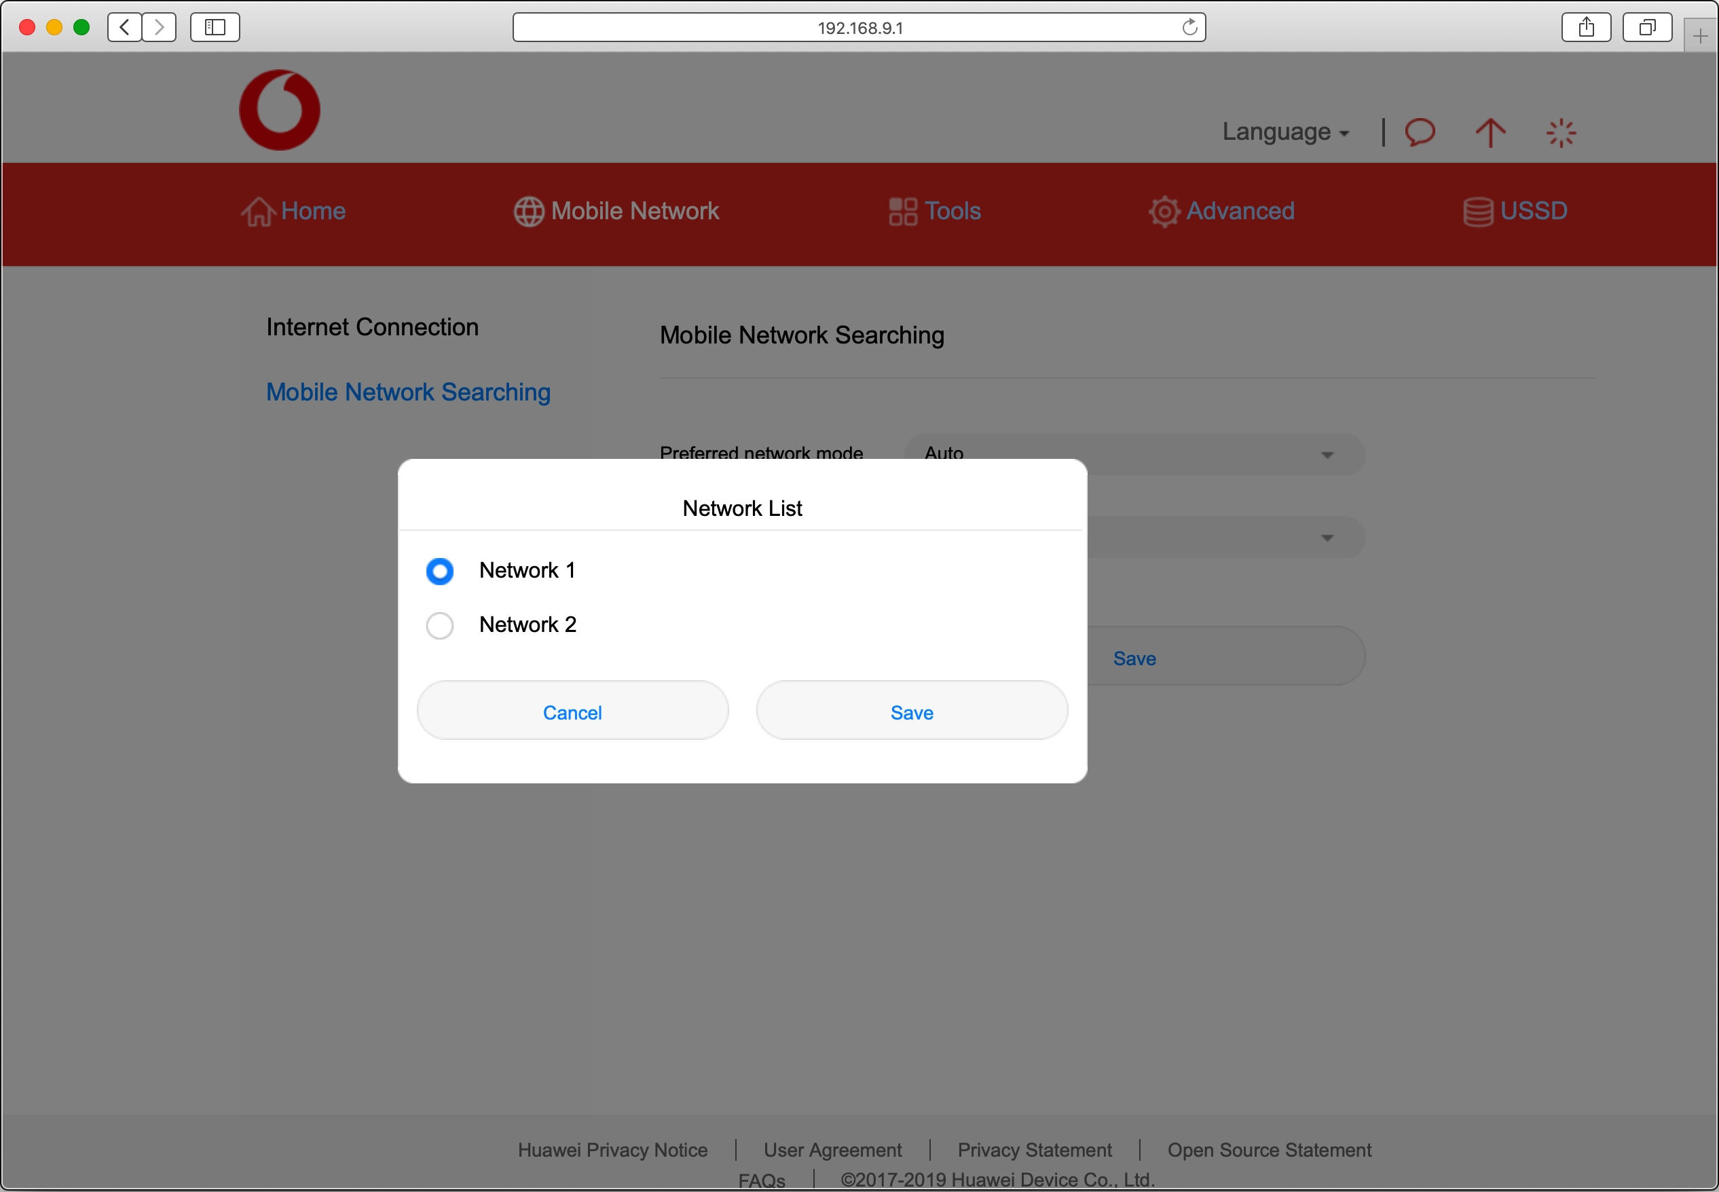Image resolution: width=1719 pixels, height=1192 pixels.
Task: Open the Privacy Statement link
Action: (1034, 1149)
